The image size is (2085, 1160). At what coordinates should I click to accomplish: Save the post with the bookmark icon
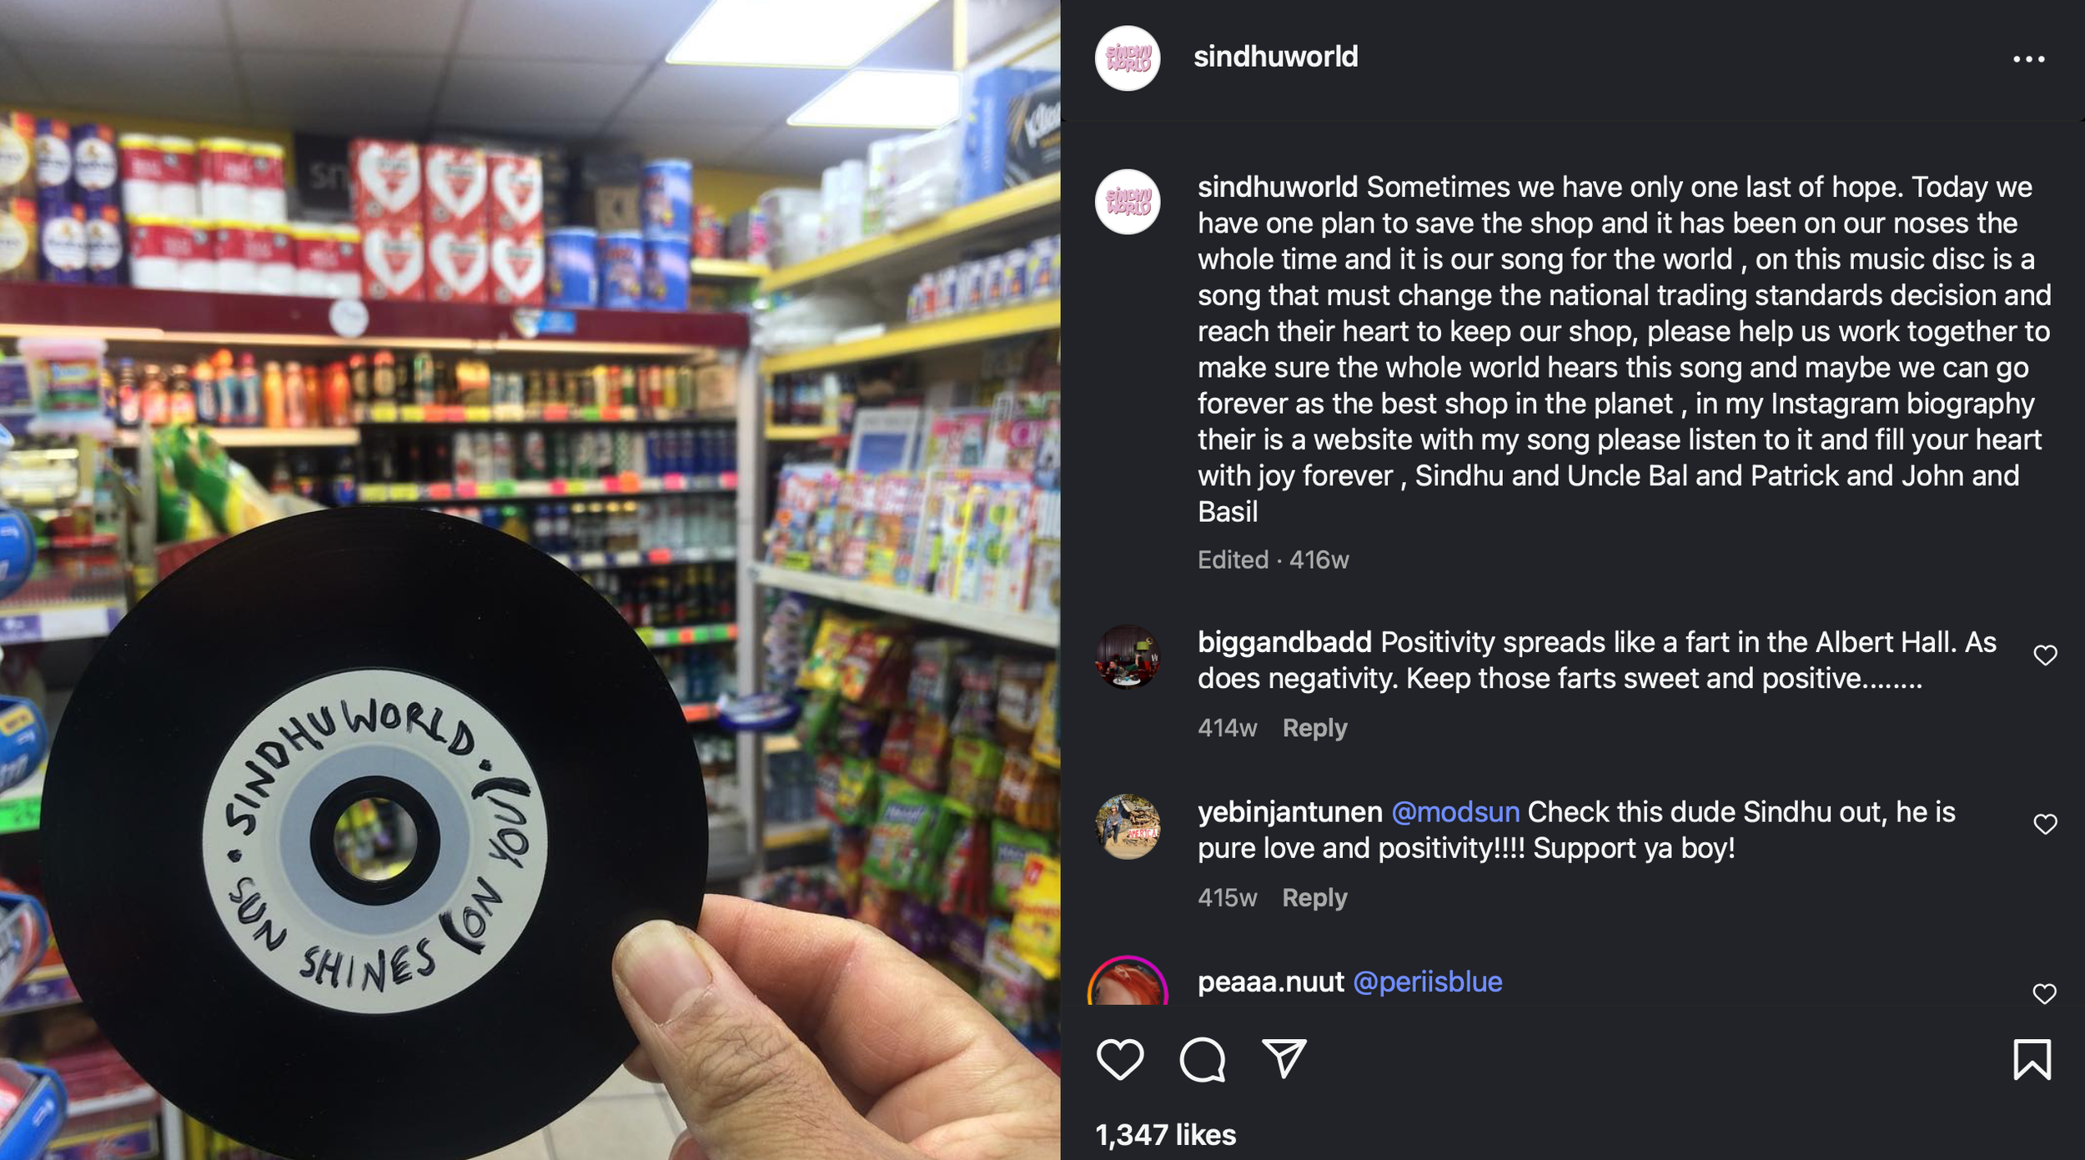pos(2032,1060)
